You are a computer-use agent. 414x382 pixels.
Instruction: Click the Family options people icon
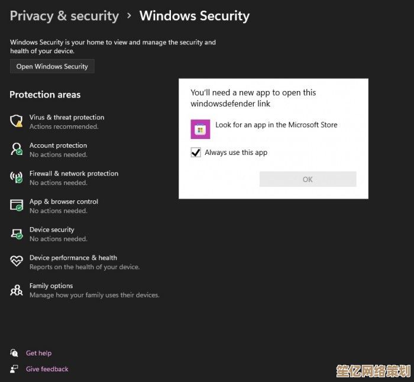click(x=17, y=290)
